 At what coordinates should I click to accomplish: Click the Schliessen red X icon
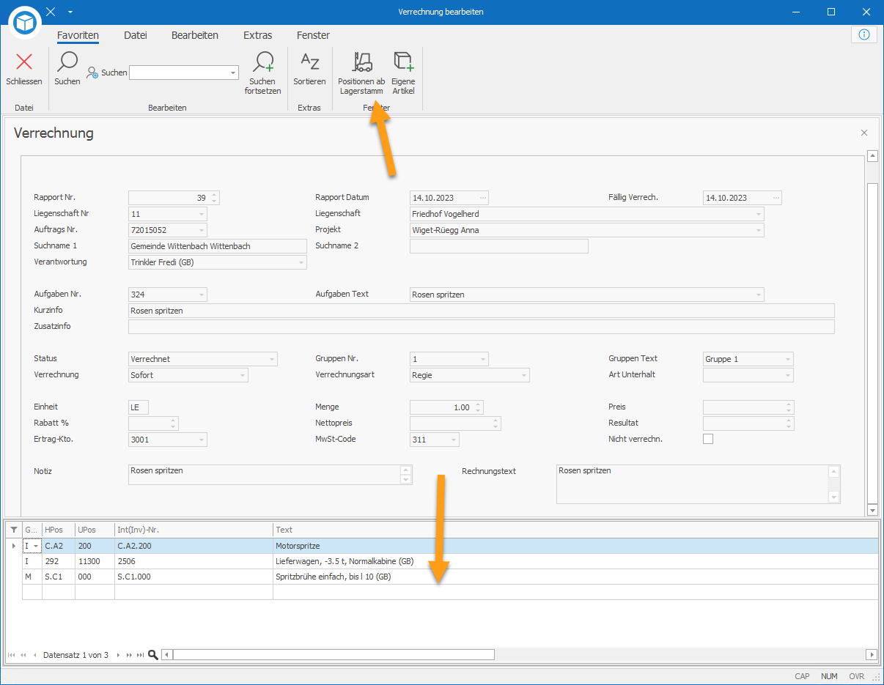click(x=24, y=62)
